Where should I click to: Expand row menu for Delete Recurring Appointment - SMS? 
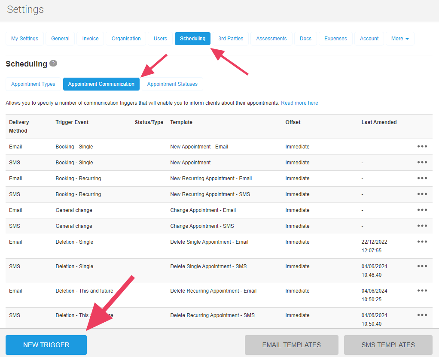pyautogui.click(x=422, y=315)
